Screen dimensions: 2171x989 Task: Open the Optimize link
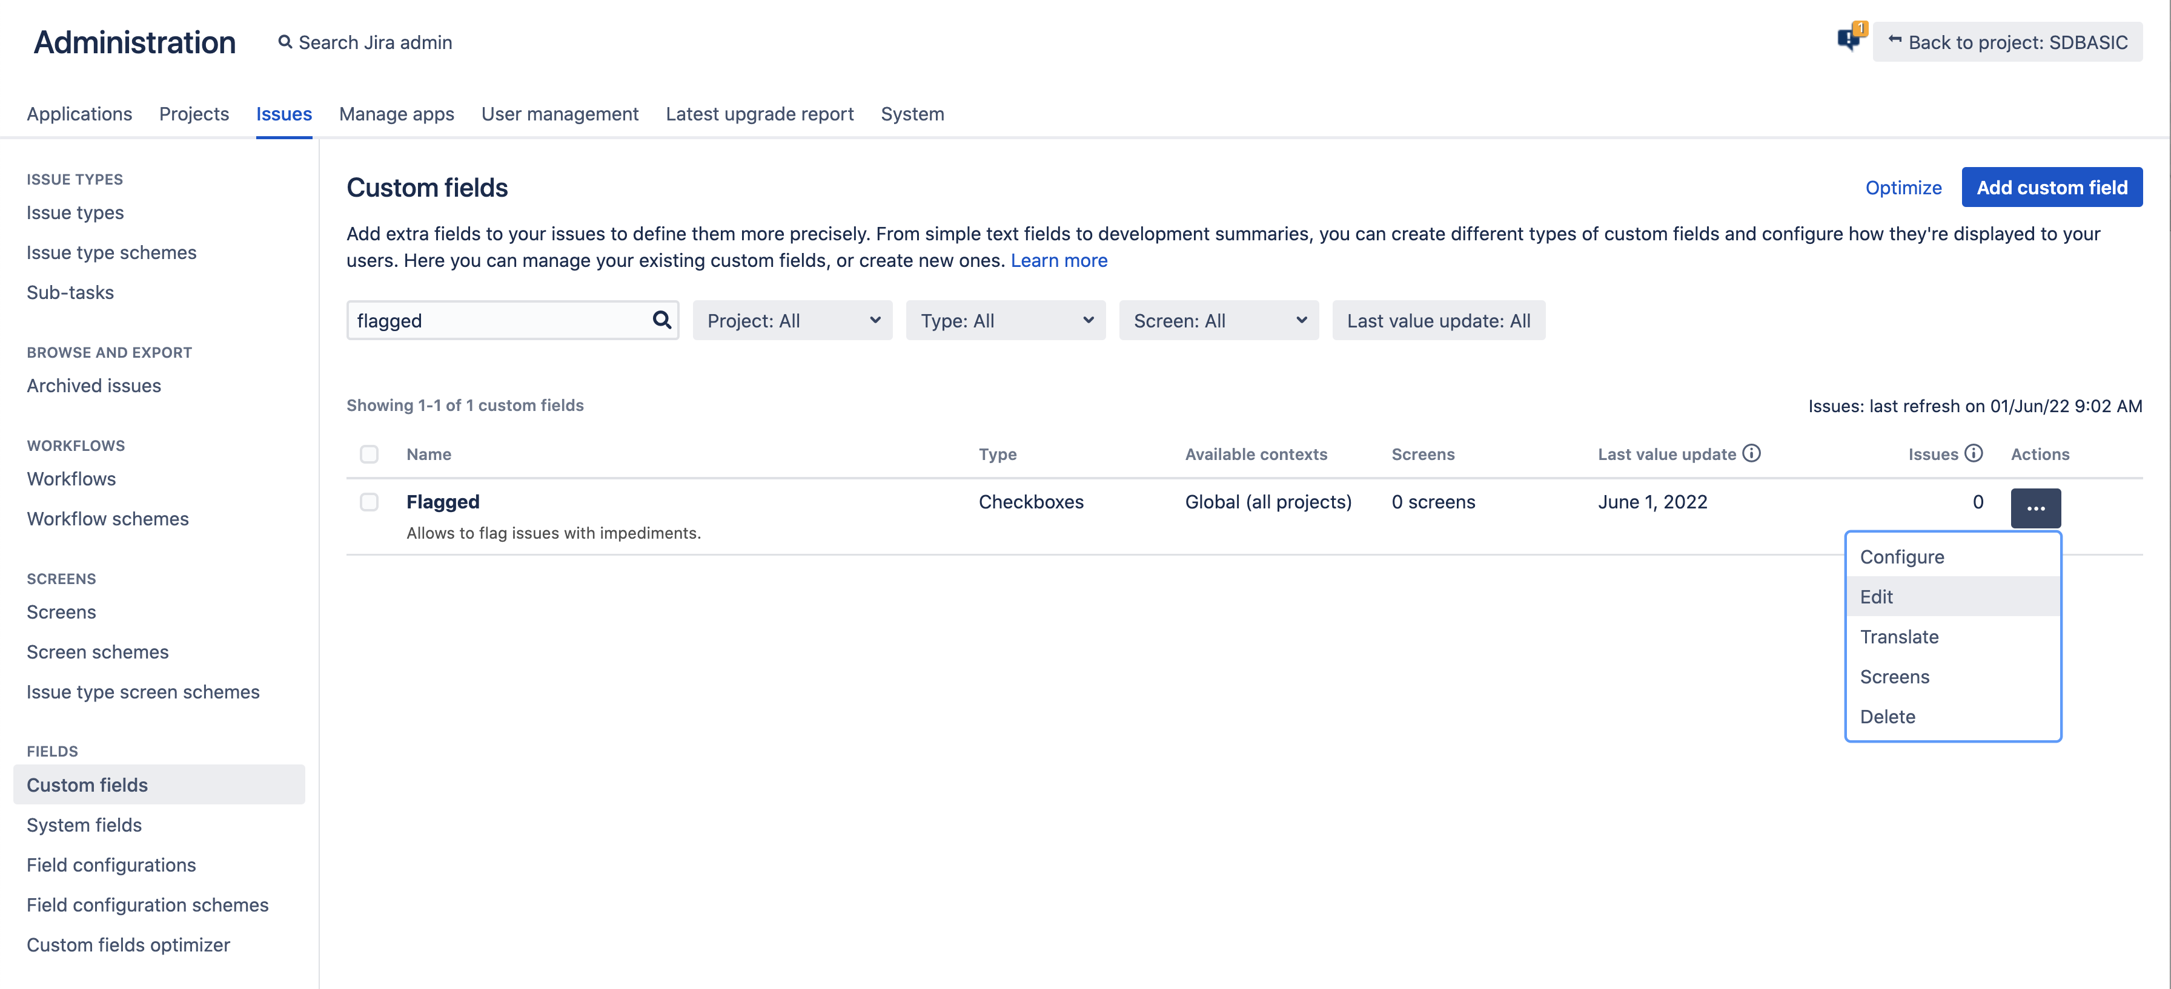click(1903, 187)
